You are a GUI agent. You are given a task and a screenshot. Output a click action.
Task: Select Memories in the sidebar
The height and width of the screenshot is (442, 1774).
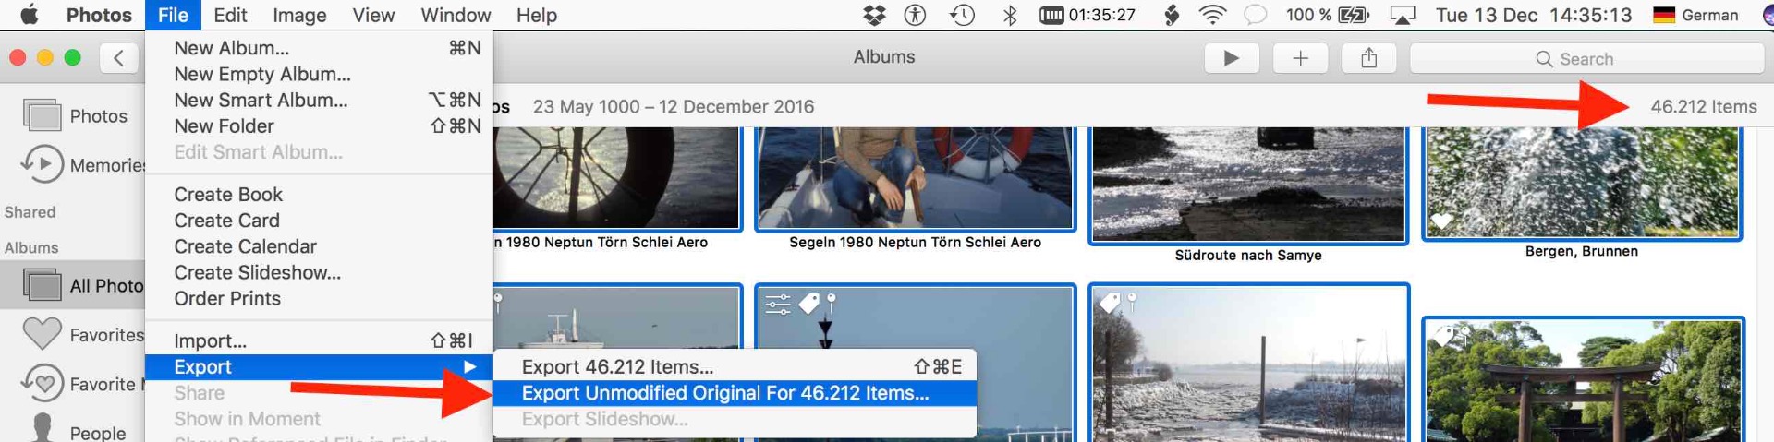click(74, 165)
